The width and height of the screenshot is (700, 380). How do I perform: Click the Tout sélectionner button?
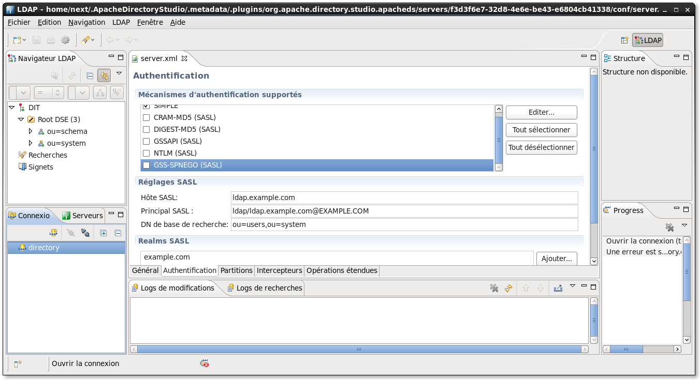(541, 130)
